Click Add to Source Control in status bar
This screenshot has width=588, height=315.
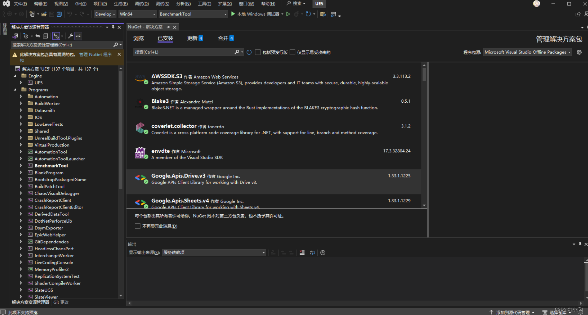[x=512, y=312]
